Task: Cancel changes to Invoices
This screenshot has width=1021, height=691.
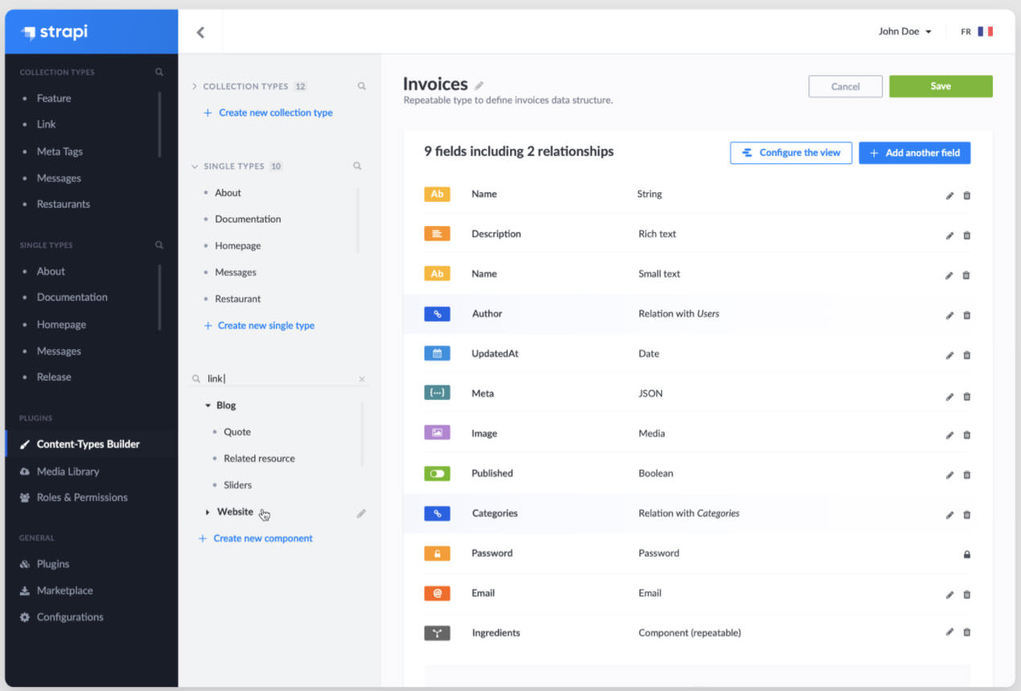Action: (845, 86)
